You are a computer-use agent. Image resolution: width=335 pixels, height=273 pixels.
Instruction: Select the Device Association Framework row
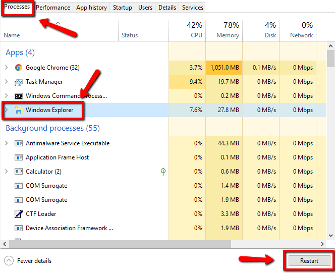pyautogui.click(x=163, y=228)
